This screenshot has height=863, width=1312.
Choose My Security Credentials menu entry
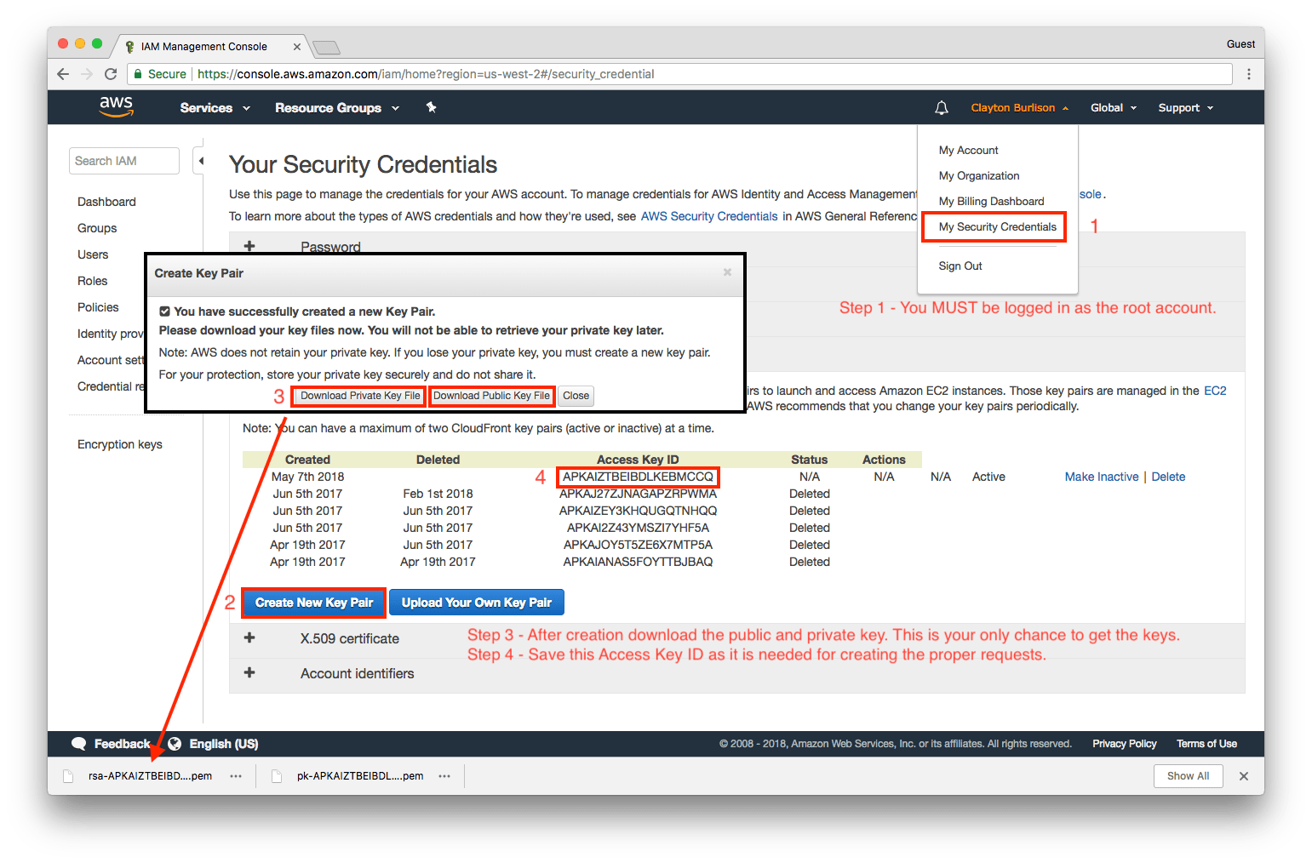click(x=998, y=227)
